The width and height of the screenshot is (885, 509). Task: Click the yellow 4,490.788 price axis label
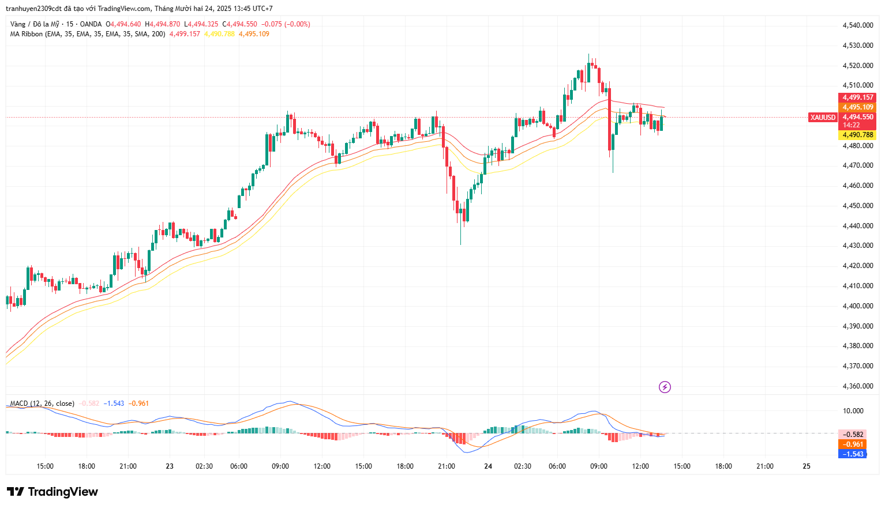[x=857, y=135]
